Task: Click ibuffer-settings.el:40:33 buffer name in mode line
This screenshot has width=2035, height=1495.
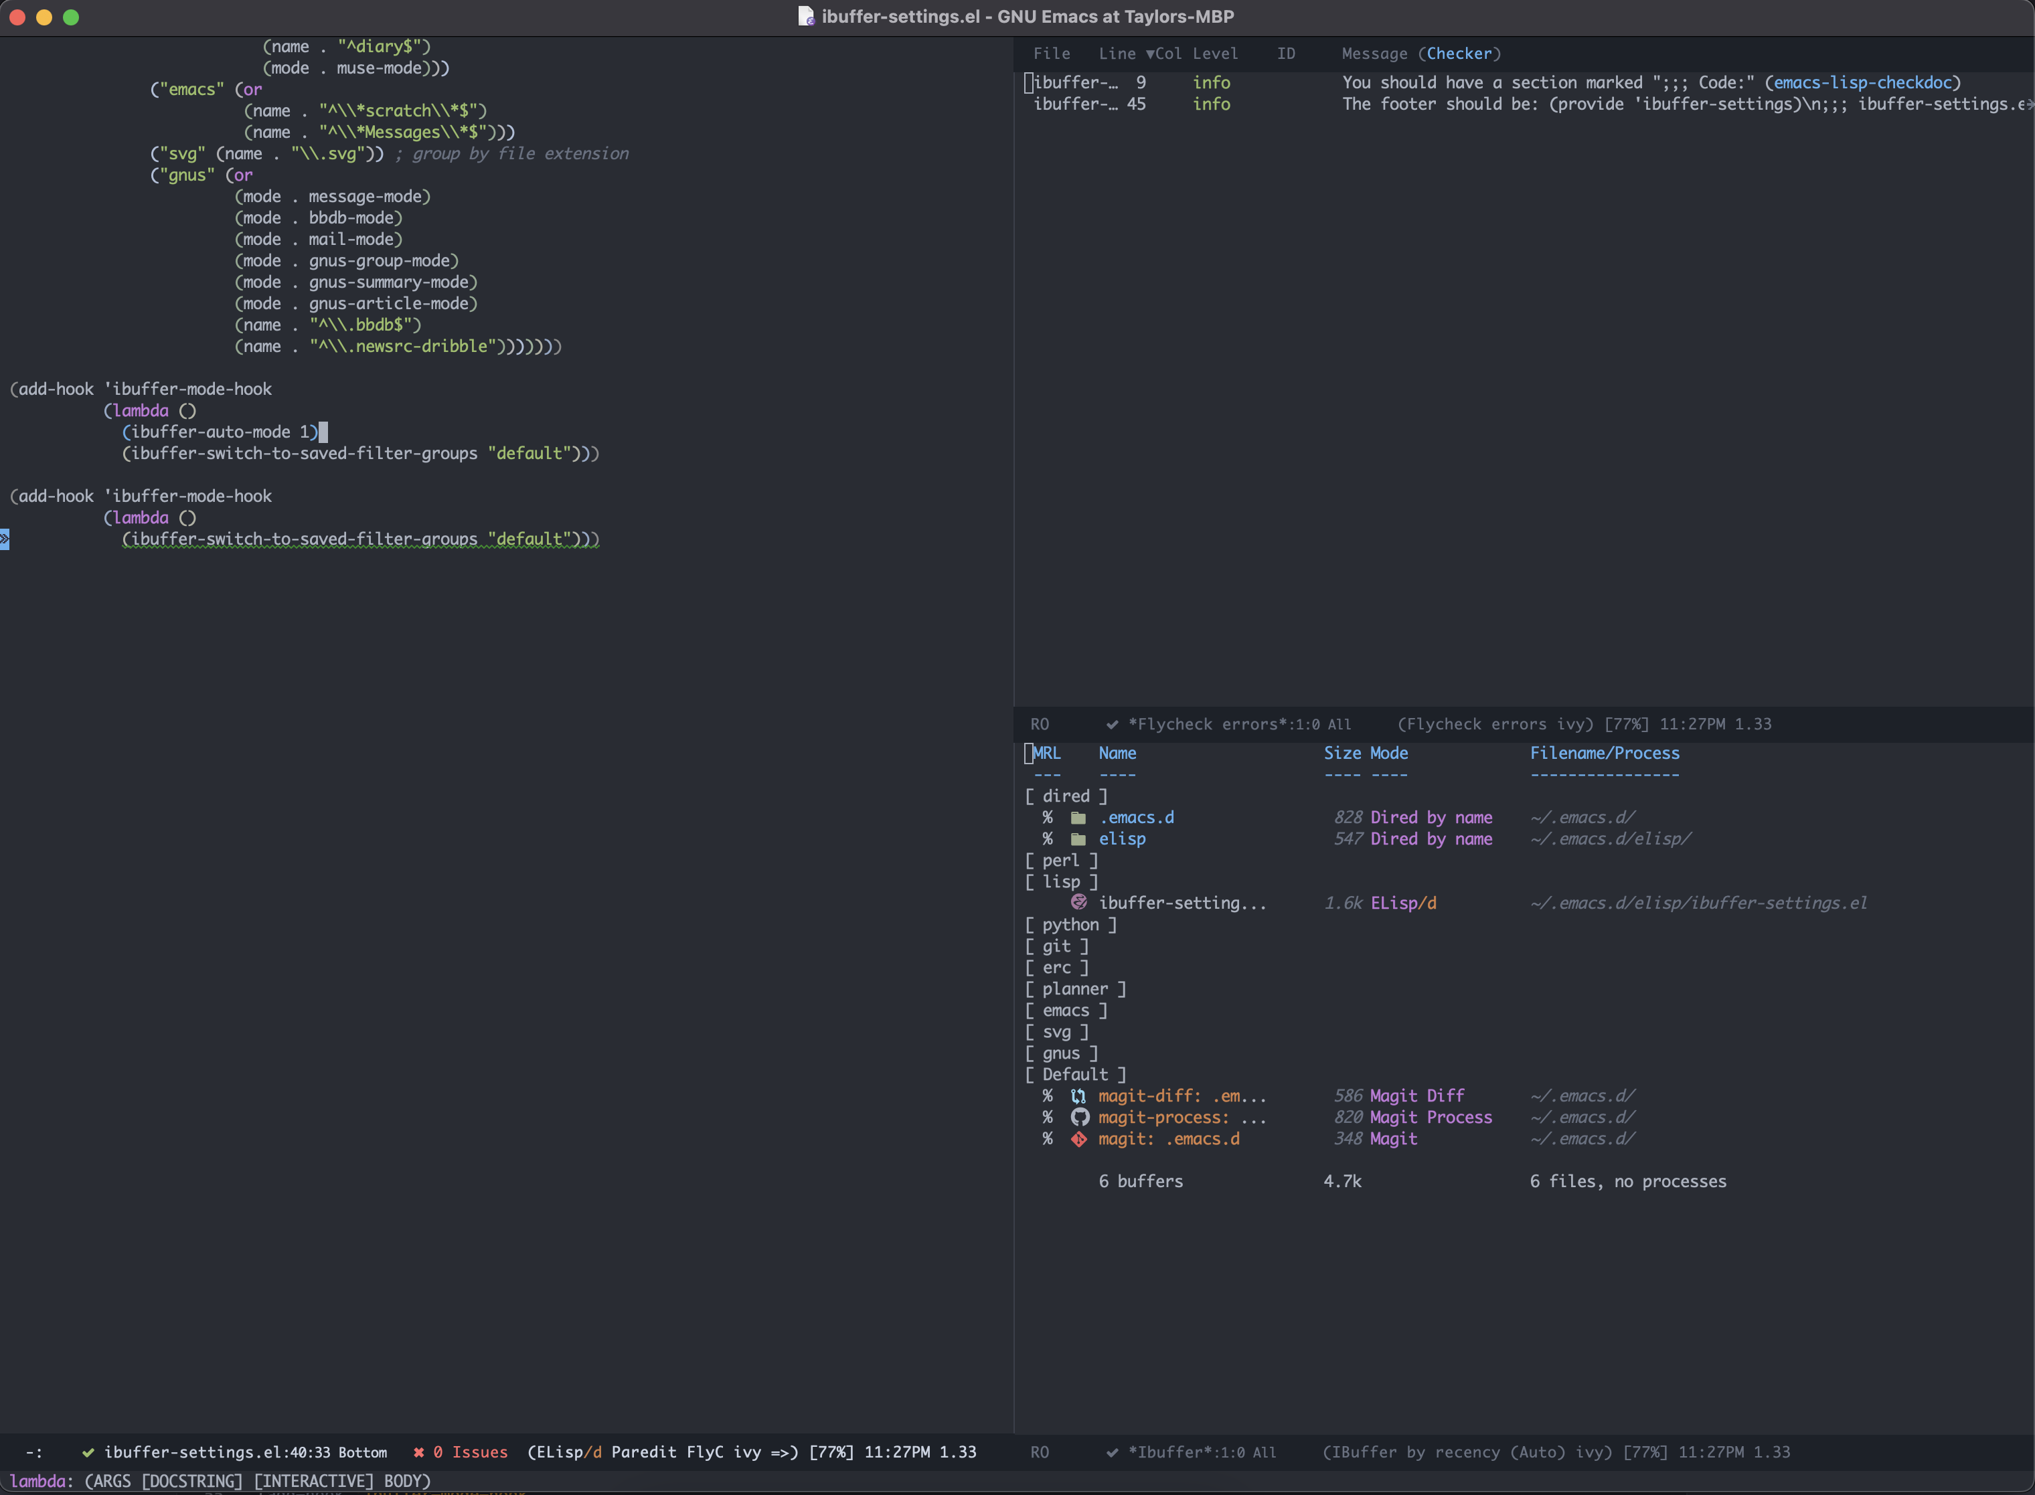Action: [x=218, y=1452]
